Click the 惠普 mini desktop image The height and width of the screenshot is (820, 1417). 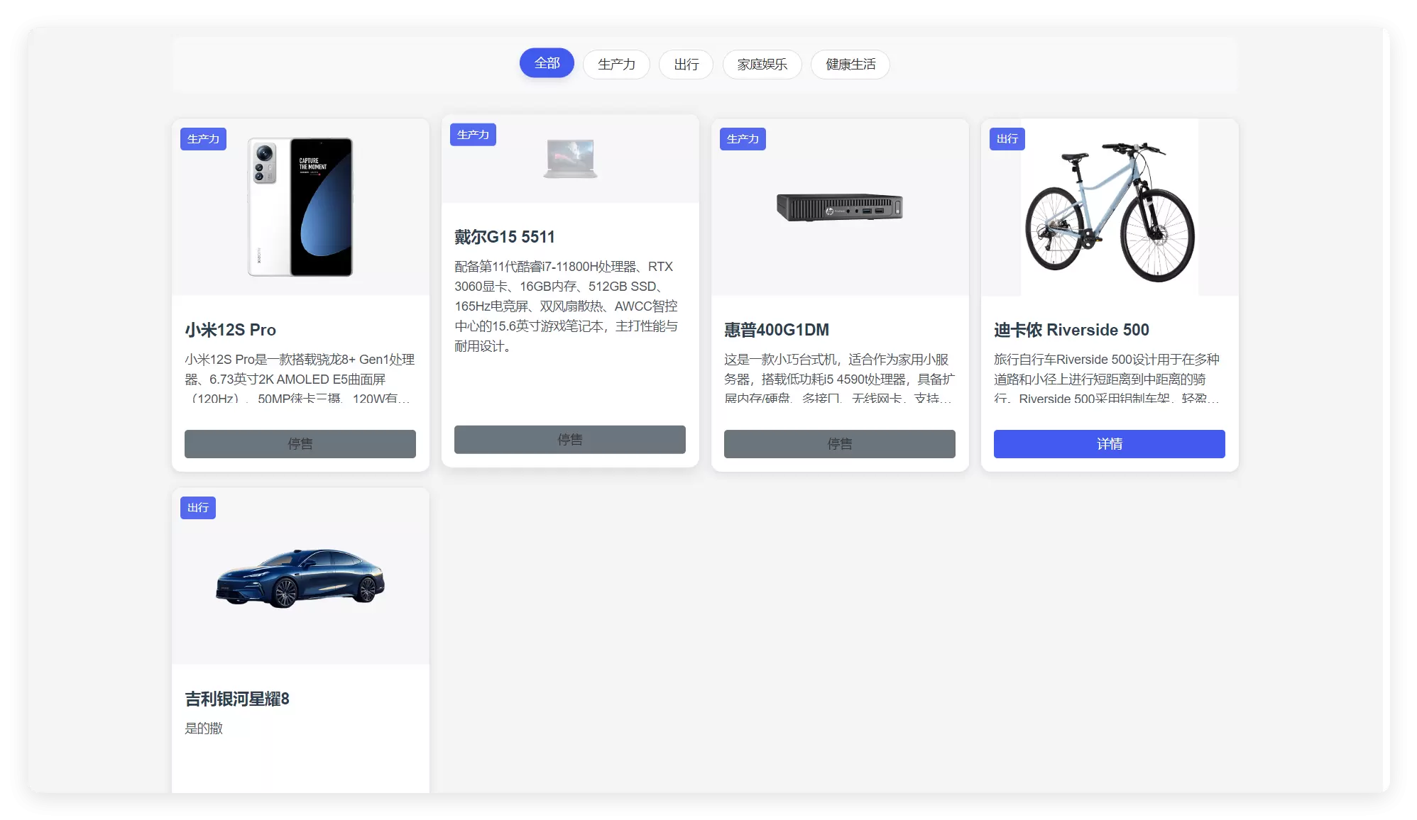(x=840, y=207)
